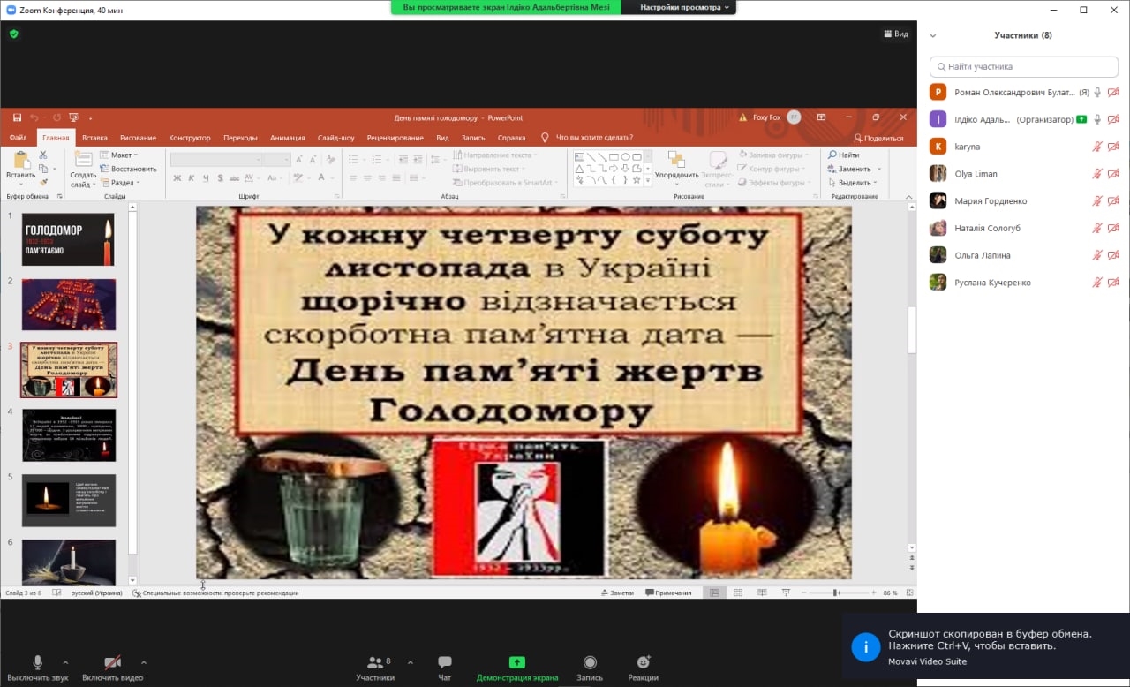Image resolution: width=1130 pixels, height=687 pixels.
Task: Click the Упорядочить arrange icon
Action: (676, 162)
